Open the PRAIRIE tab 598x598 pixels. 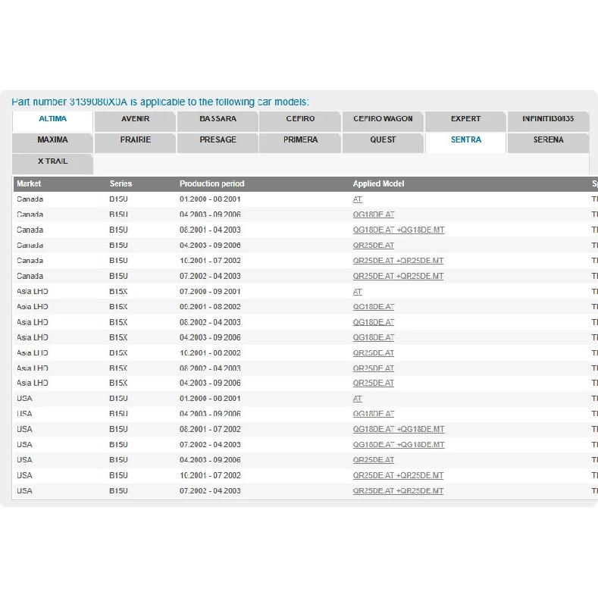coord(136,142)
